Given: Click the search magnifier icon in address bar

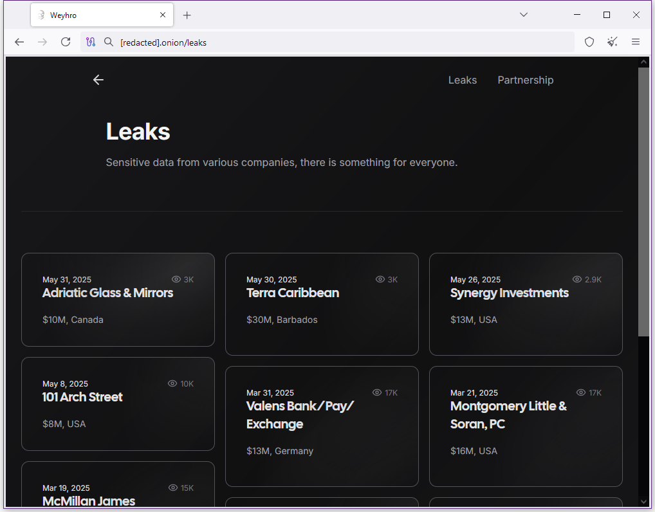Looking at the screenshot, I should coord(109,42).
